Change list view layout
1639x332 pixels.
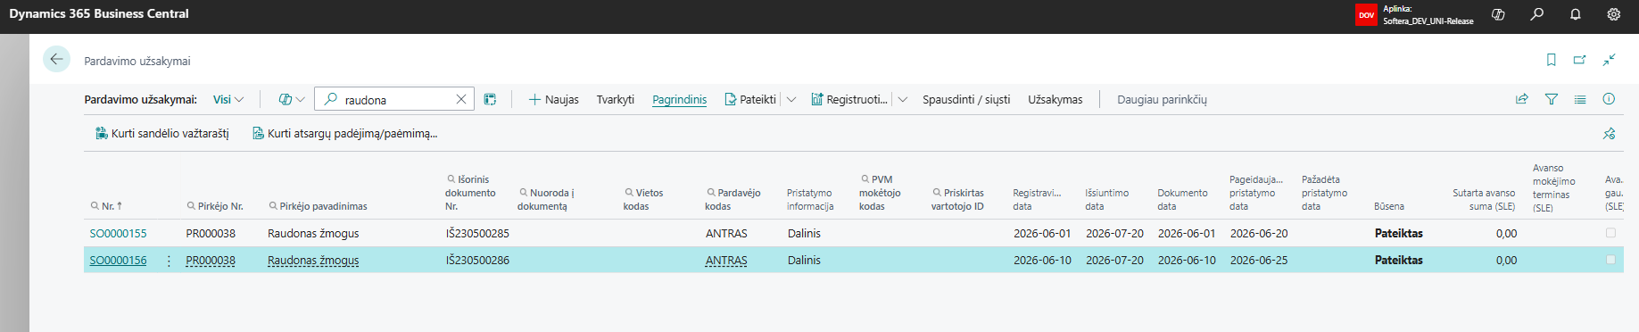point(1579,99)
